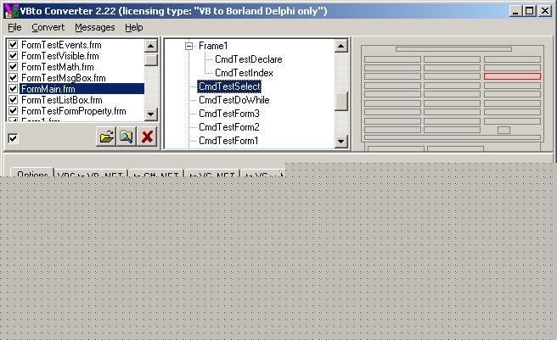Open the File menu
This screenshot has height=340, width=557.
click(14, 27)
